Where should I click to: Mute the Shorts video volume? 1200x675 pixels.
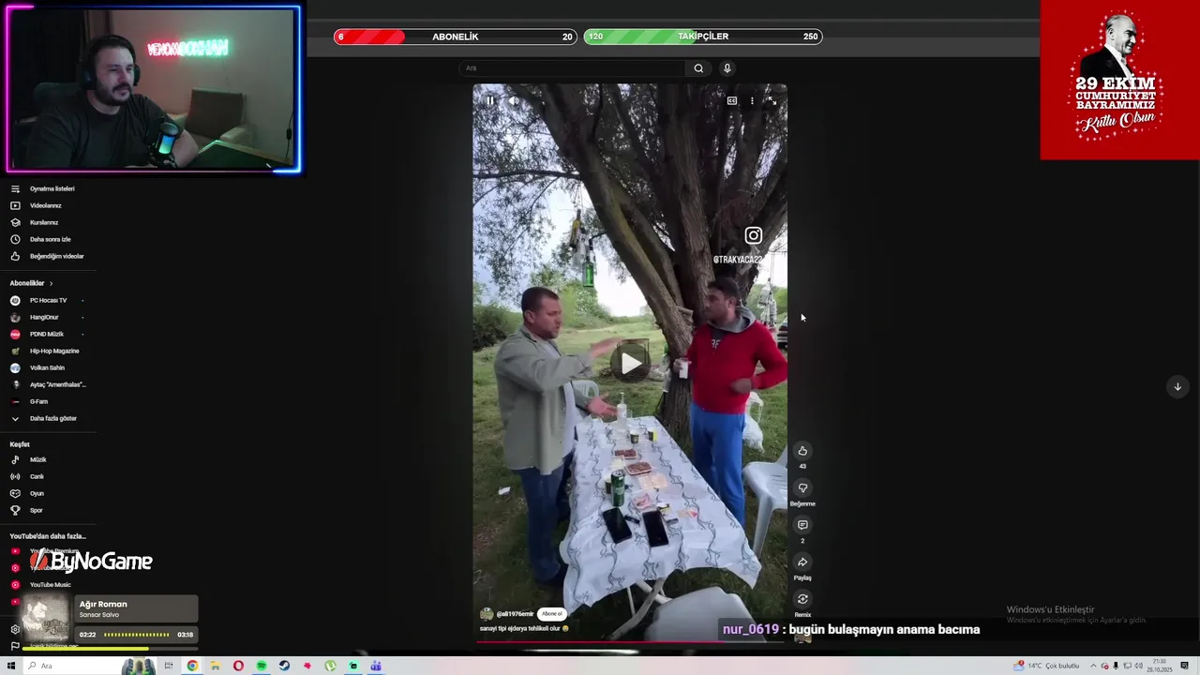point(514,100)
